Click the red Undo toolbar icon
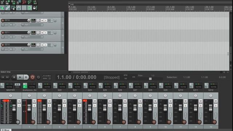233x131 pixels. click(24, 2)
